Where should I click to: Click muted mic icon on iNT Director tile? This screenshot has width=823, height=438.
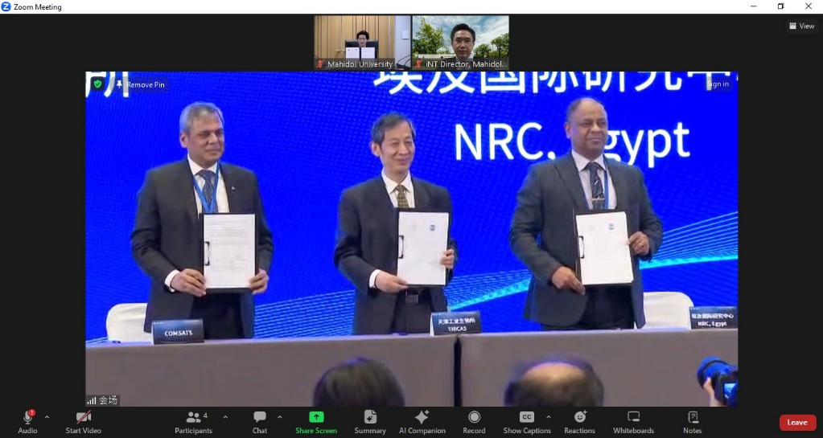(x=418, y=64)
